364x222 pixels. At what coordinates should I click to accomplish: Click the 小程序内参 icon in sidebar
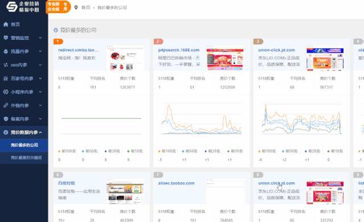[6, 92]
